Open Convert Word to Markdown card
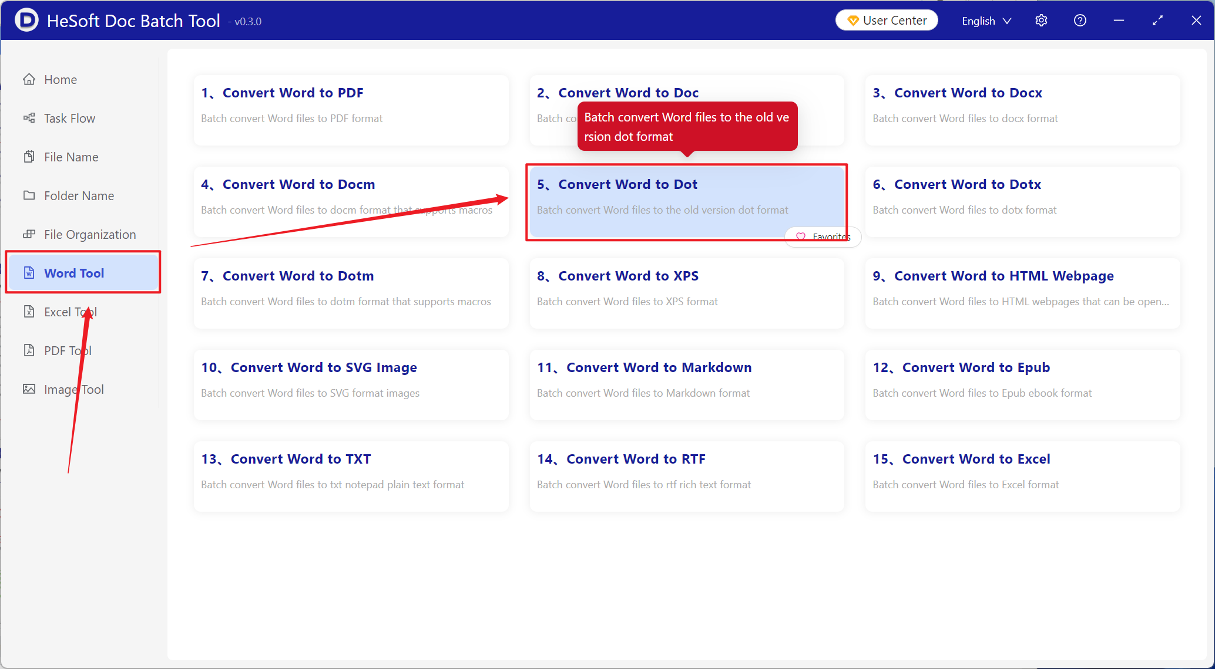1215x669 pixels. pyautogui.click(x=687, y=385)
